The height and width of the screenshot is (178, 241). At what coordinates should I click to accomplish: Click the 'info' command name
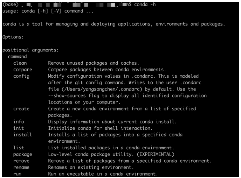tap(19, 122)
